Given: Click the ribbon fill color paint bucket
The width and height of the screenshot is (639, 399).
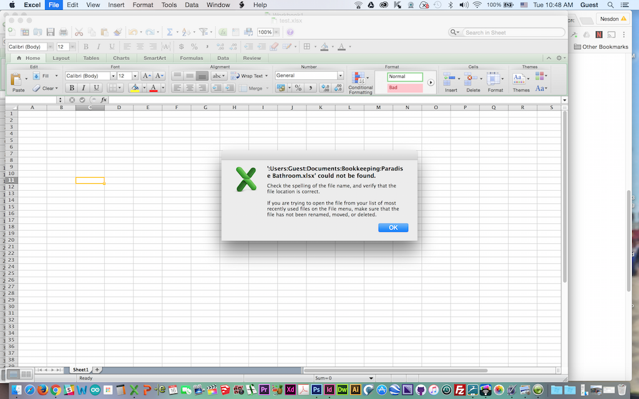Looking at the screenshot, I should point(135,88).
